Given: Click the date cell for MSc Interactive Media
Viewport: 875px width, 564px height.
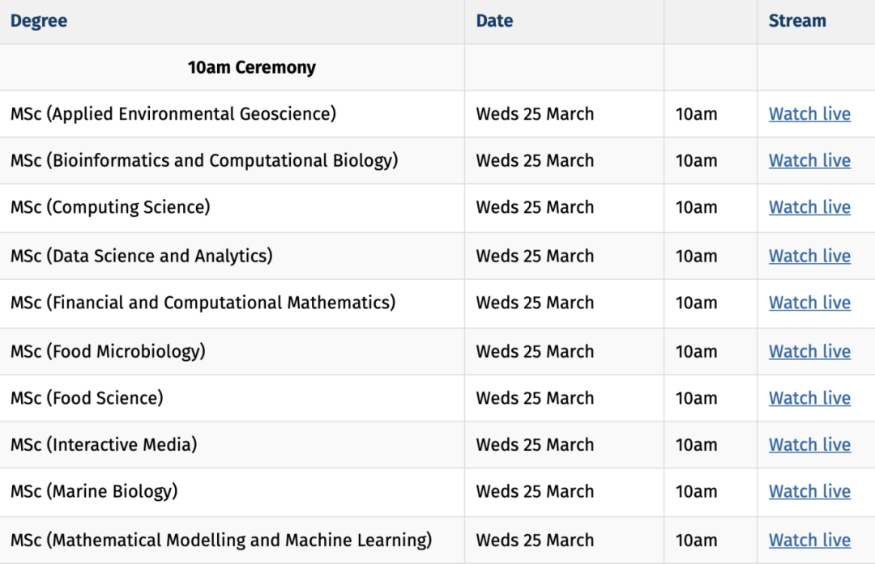Looking at the screenshot, I should pyautogui.click(x=535, y=445).
